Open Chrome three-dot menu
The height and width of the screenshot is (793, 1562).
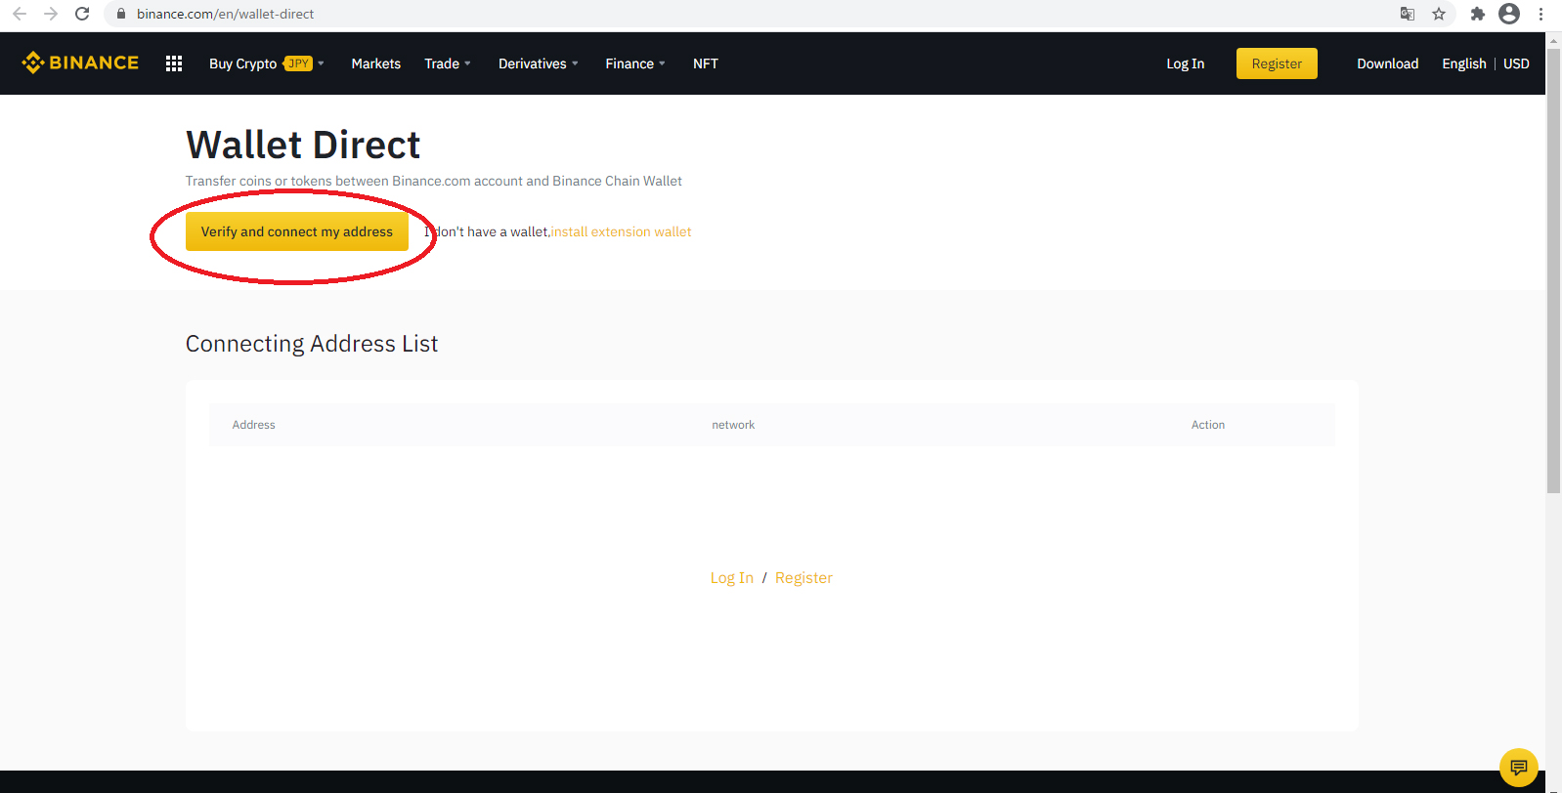1540,14
